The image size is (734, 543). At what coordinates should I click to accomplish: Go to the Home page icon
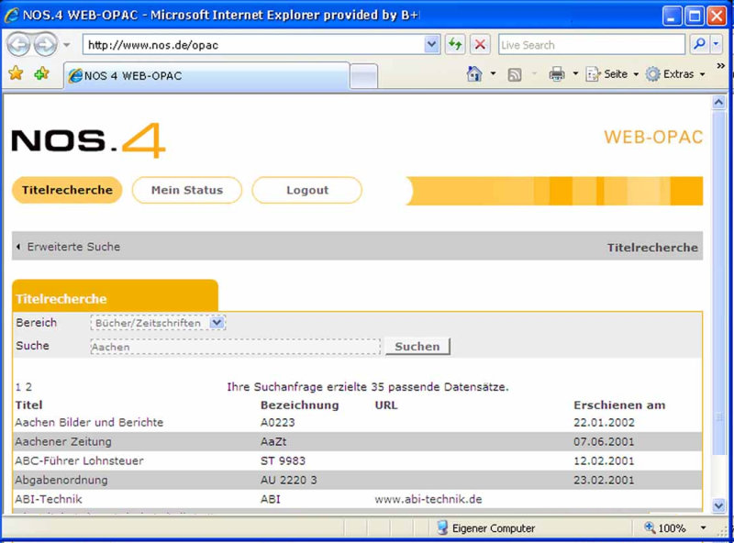click(474, 74)
